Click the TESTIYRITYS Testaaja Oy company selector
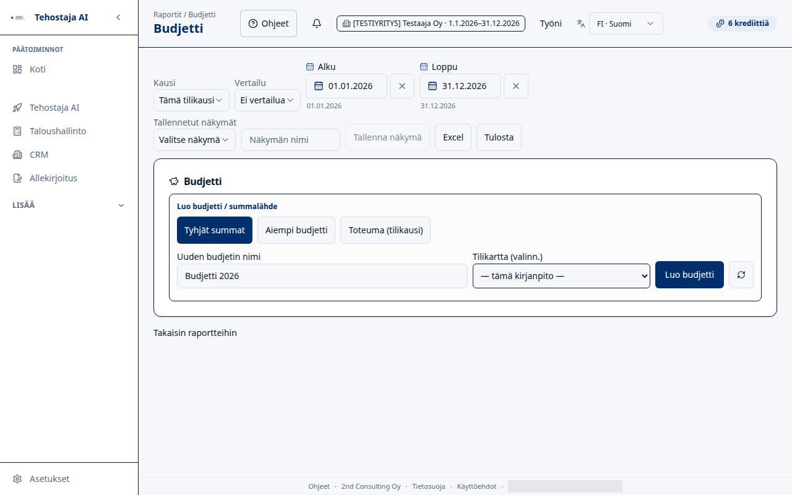 click(x=431, y=24)
